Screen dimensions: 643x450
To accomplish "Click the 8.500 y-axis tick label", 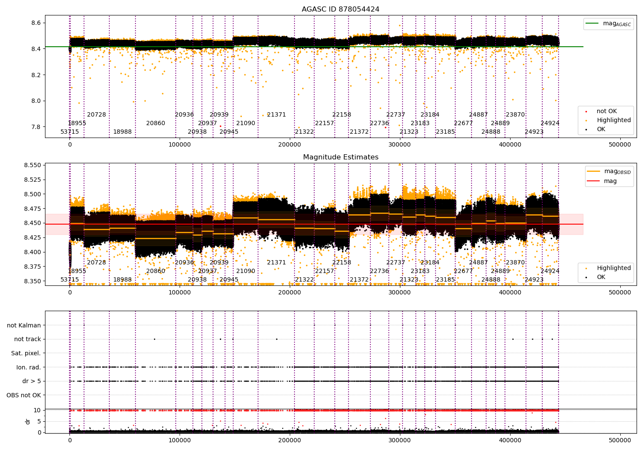I will 32,195.
